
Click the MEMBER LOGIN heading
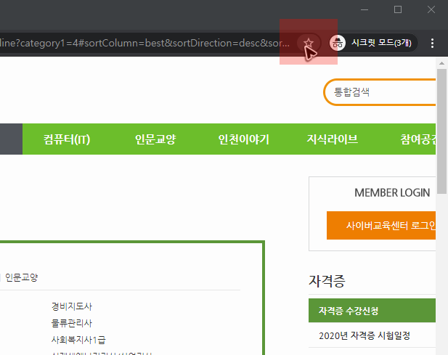pos(392,193)
